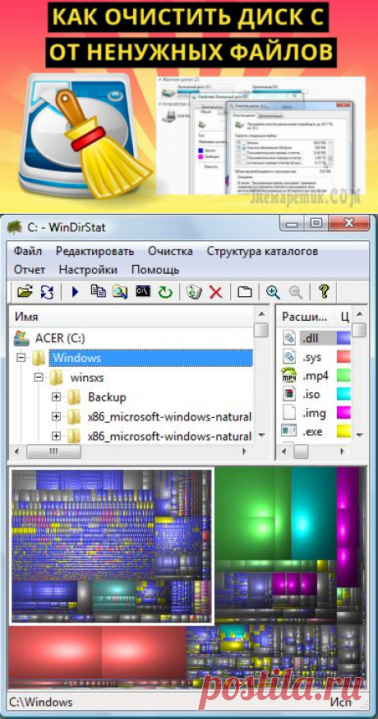Click the Explorer Here toolbar icon
The height and width of the screenshot is (719, 378).
tap(120, 291)
